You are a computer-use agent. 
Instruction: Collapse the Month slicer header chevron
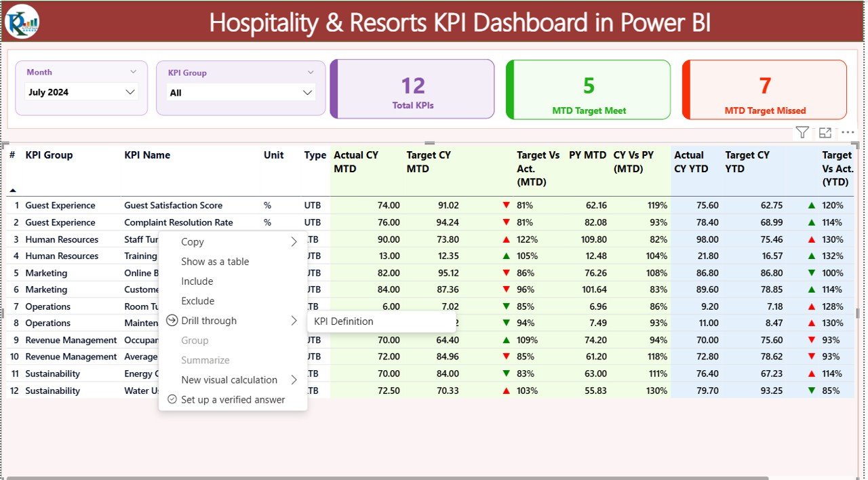coord(133,72)
